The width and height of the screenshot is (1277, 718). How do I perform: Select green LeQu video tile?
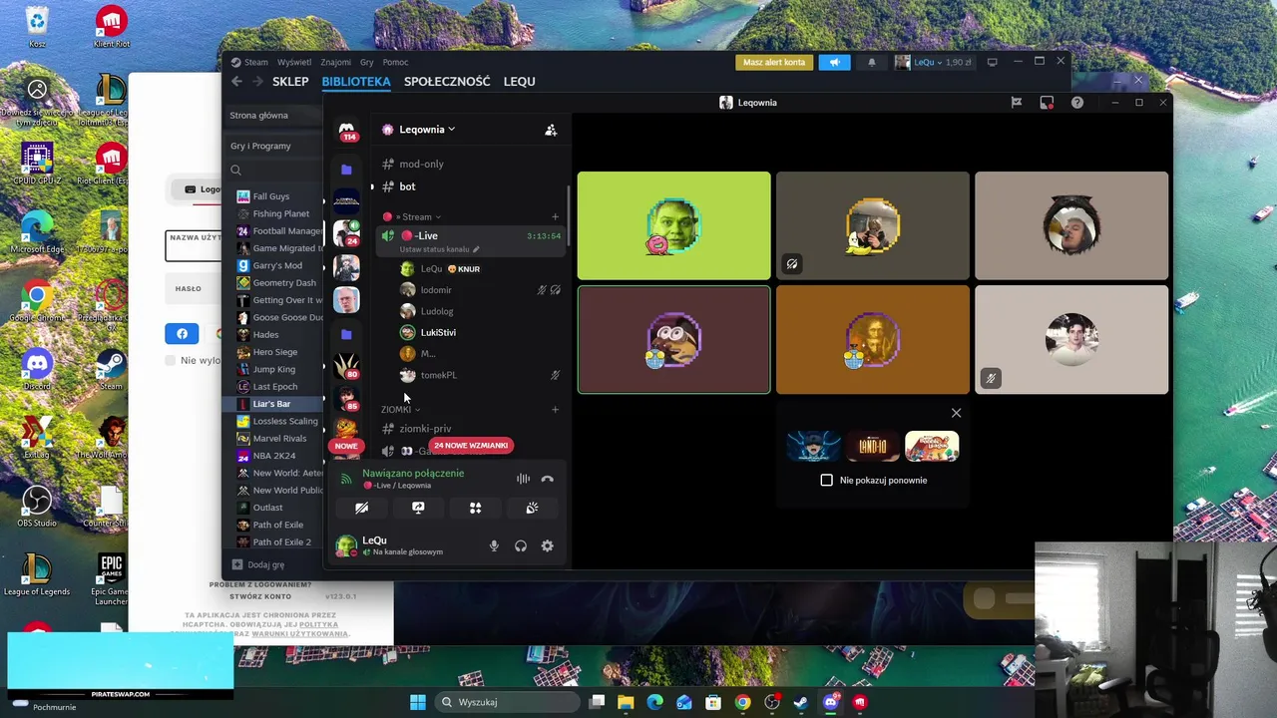[x=673, y=225]
